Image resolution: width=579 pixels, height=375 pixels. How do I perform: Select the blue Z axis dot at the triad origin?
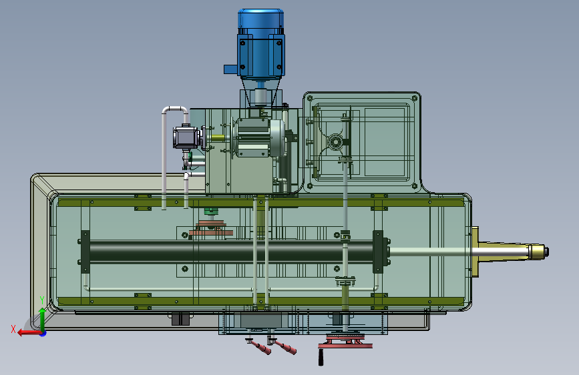click(43, 334)
